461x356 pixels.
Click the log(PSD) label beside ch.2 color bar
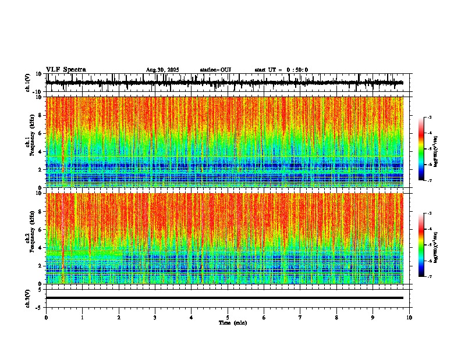pyautogui.click(x=436, y=247)
